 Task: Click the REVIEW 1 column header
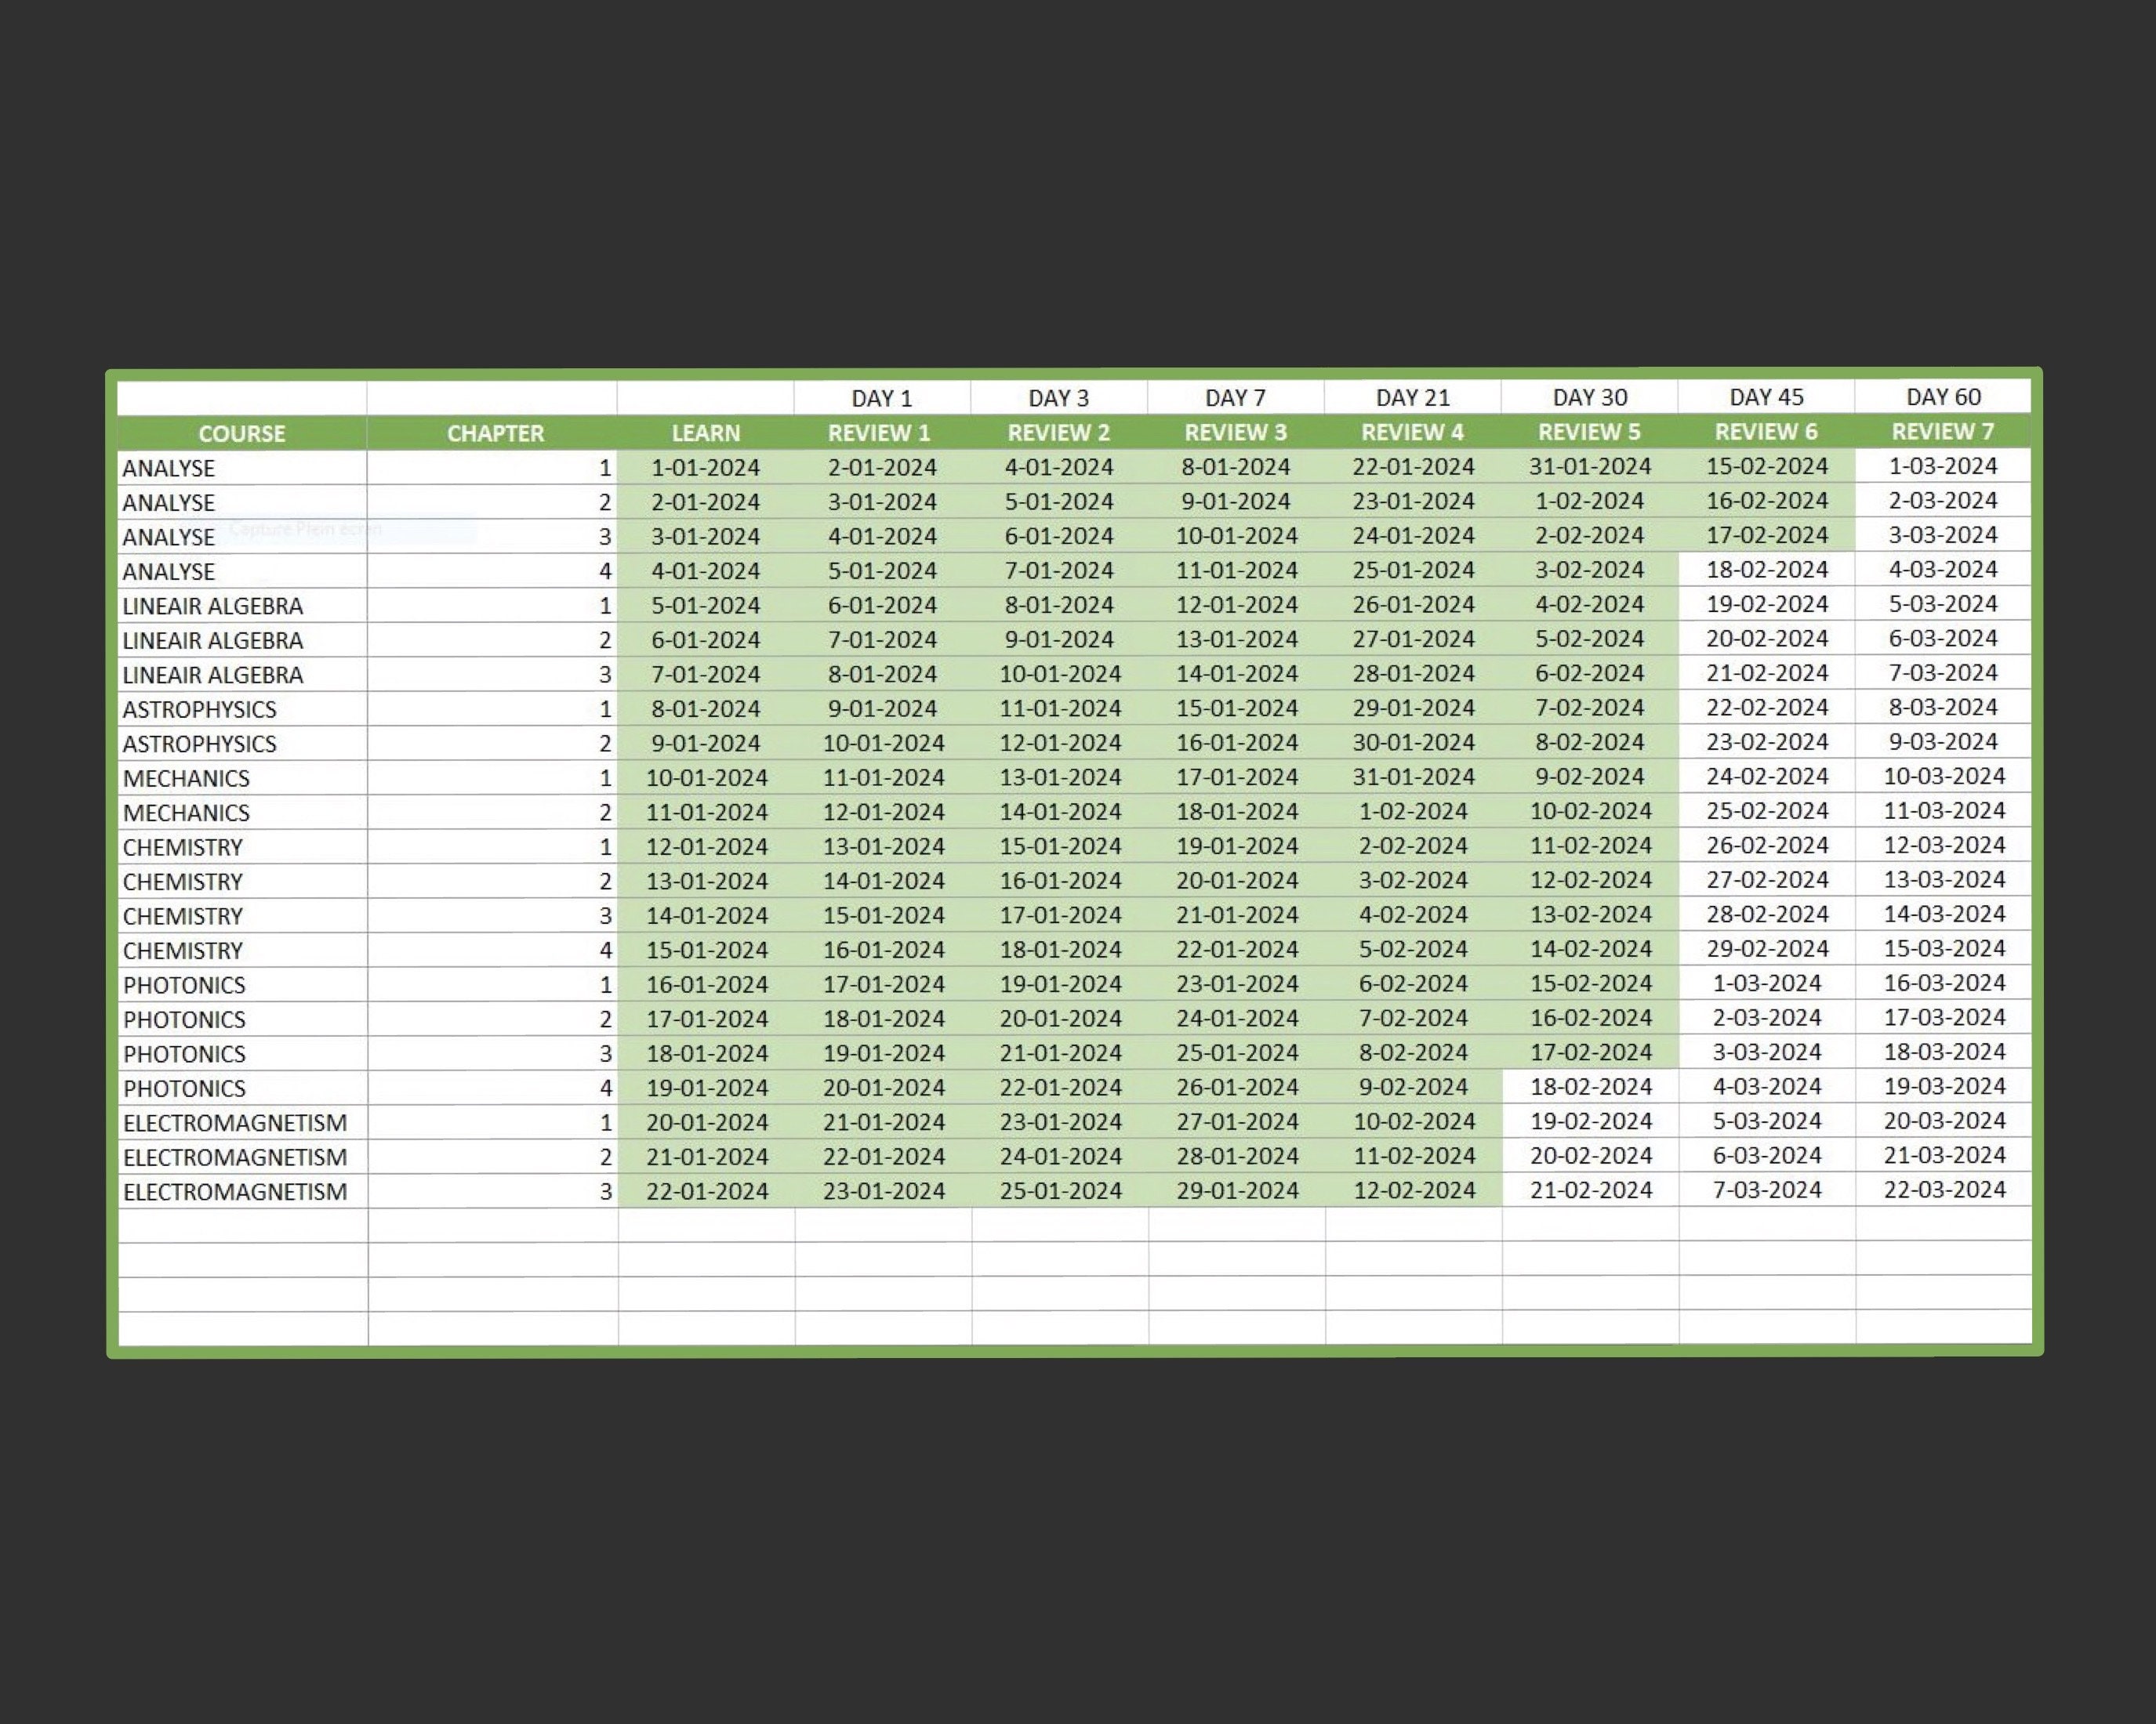coord(881,433)
